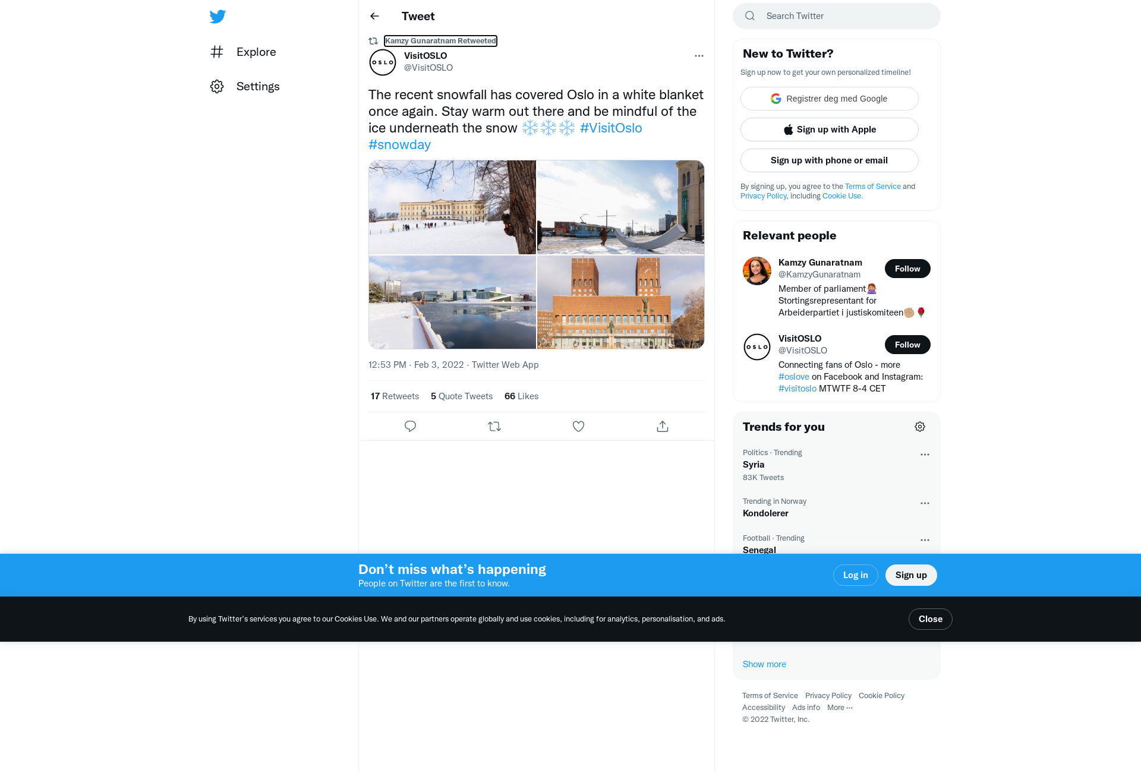
Task: Reply to the tweet with comment icon
Action: click(410, 427)
